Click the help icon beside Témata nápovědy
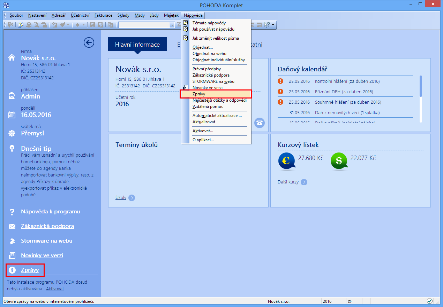 click(x=186, y=23)
